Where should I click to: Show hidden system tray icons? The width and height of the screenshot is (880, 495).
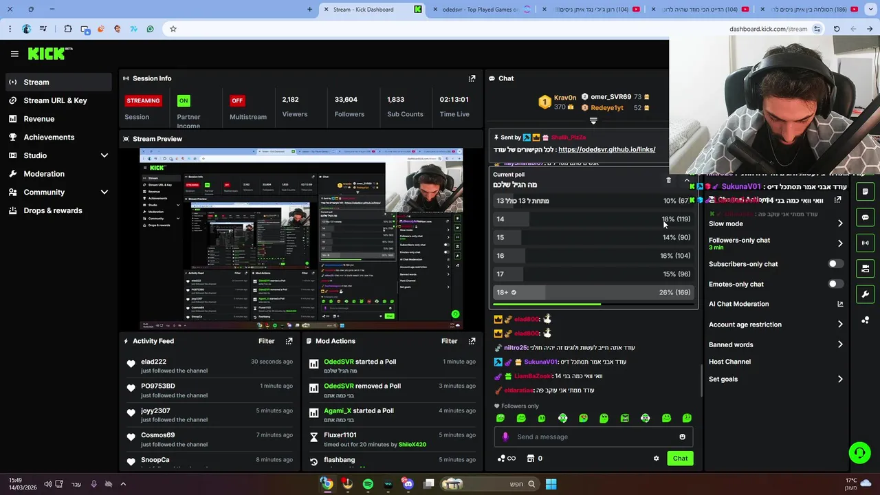[x=123, y=484]
